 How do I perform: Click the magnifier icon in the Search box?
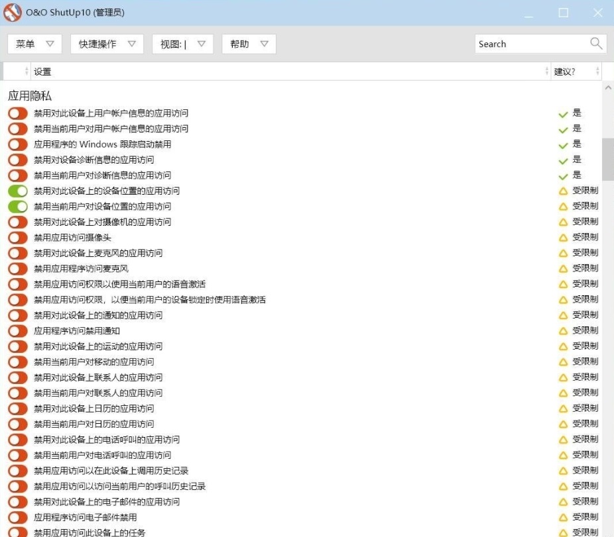(x=595, y=43)
